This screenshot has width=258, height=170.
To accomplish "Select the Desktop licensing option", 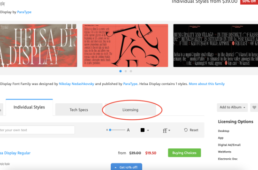I will (224, 131).
